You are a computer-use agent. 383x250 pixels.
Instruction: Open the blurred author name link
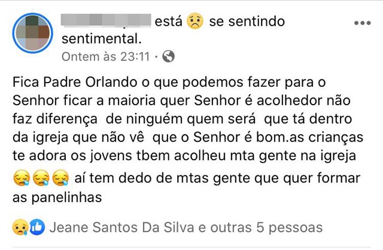point(106,20)
